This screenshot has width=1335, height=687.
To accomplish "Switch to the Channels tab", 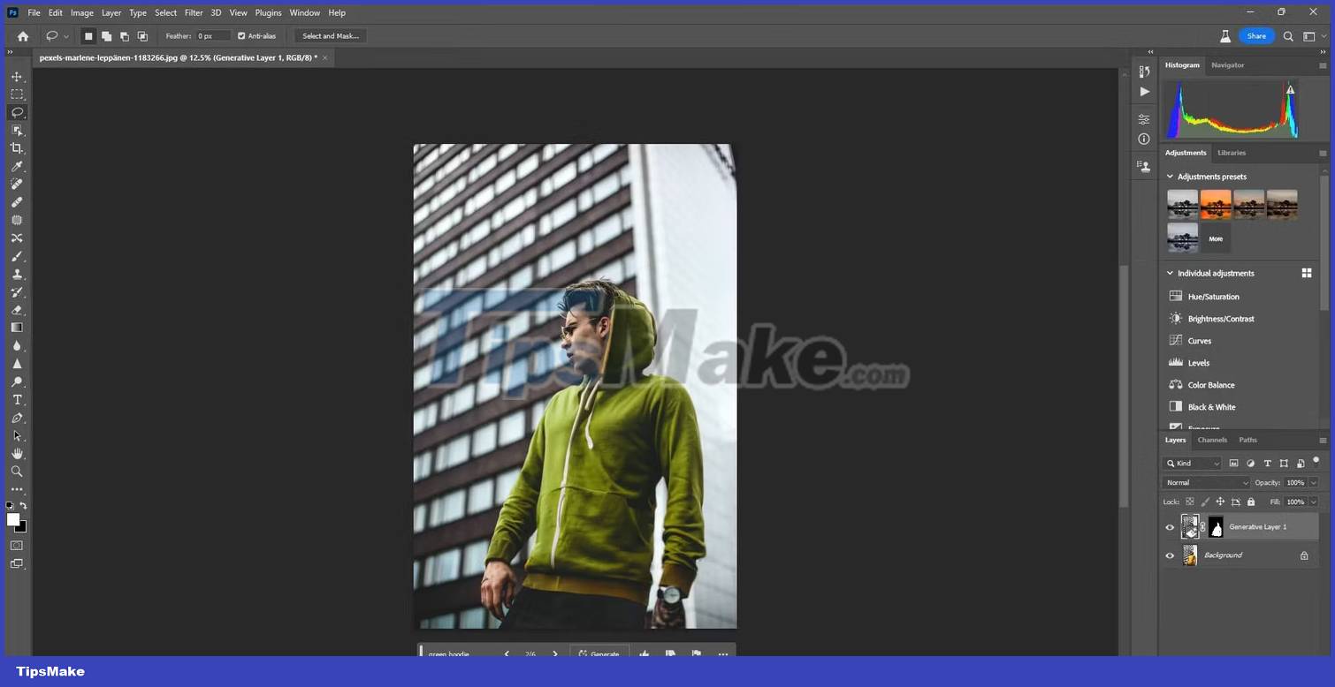I will (x=1211, y=440).
